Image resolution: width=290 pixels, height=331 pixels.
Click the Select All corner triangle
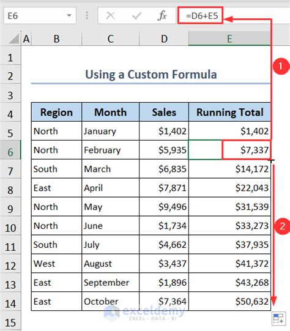(x=14, y=39)
